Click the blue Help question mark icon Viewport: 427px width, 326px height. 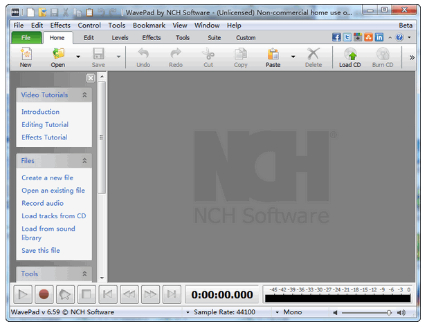[x=399, y=37]
